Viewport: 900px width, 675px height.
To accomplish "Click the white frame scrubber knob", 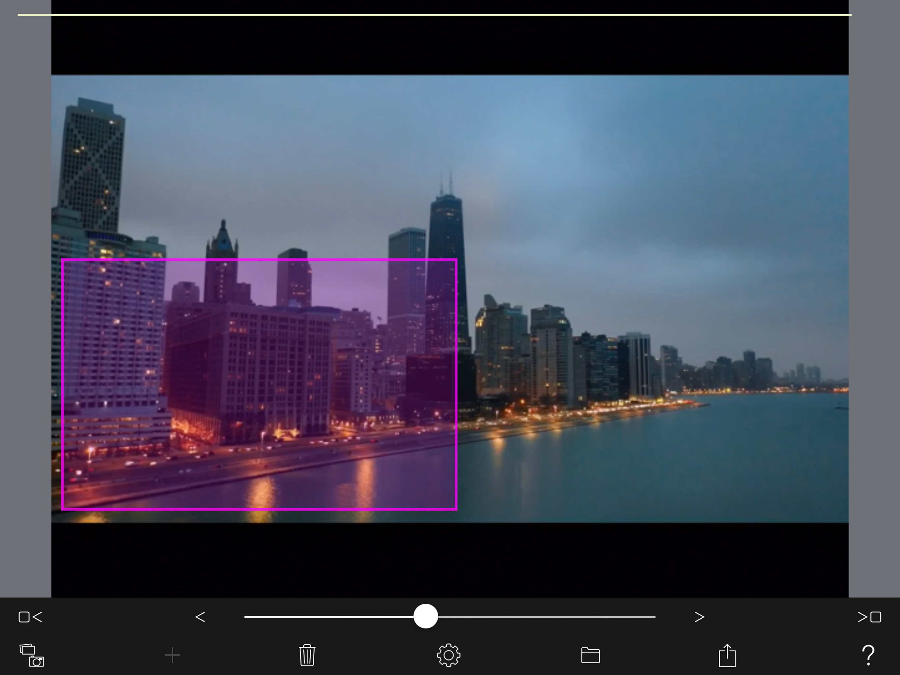I will pyautogui.click(x=426, y=616).
